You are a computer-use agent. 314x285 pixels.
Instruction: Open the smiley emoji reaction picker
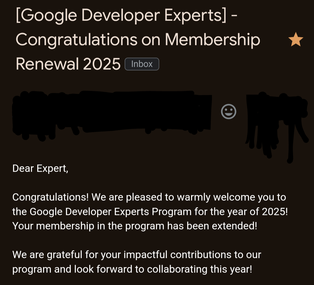click(229, 112)
